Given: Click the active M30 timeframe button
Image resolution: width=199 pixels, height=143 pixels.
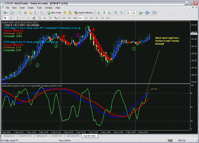Looking at the screenshot, I should [x=81, y=18].
